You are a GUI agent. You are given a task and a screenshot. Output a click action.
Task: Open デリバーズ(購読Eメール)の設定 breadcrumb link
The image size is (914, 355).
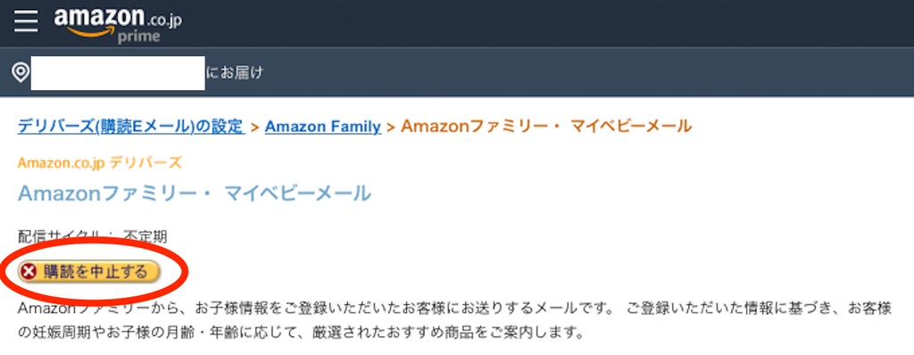click(x=130, y=126)
